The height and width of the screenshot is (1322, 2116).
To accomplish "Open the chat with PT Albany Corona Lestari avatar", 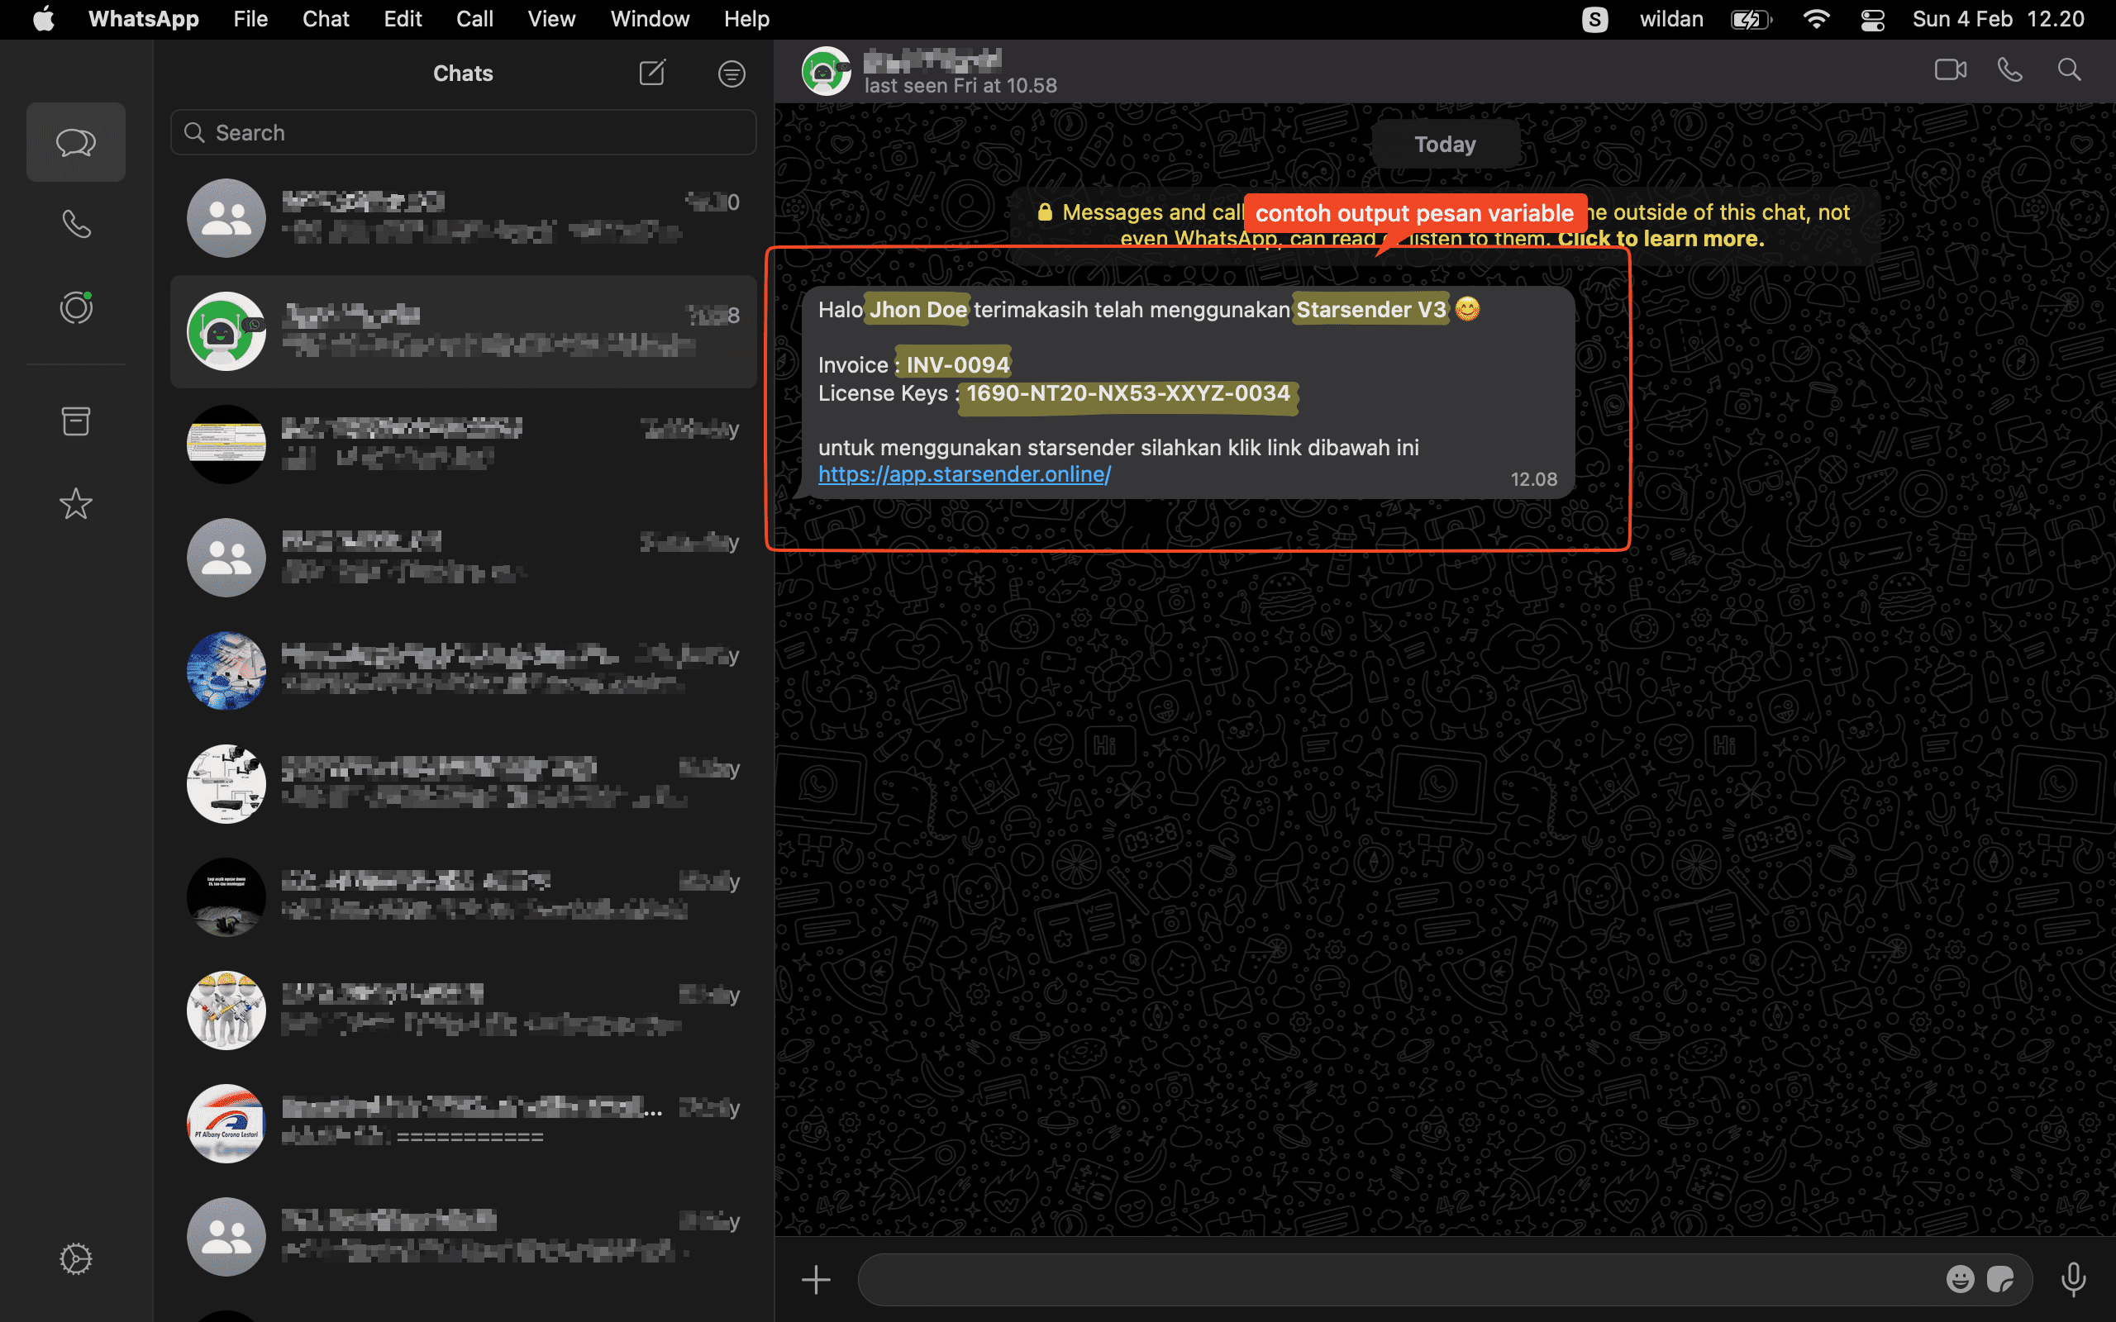I will pyautogui.click(x=464, y=1124).
